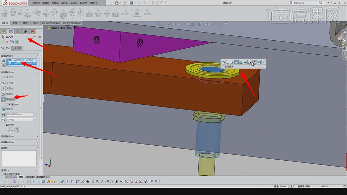
Task: Collapse the Mate Selections (配合选择) section
Action: [x=38, y=56]
